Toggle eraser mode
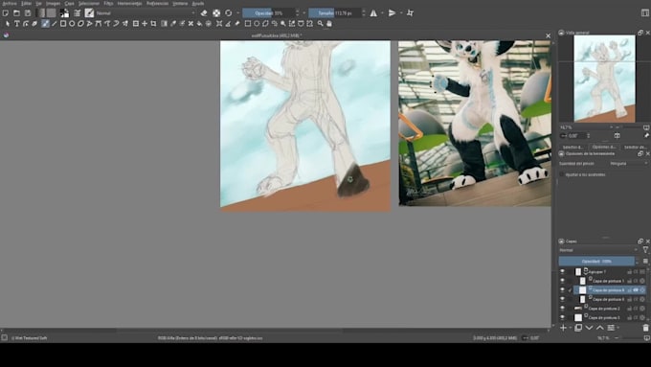 [204, 13]
